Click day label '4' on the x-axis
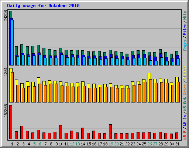 point(29,144)
